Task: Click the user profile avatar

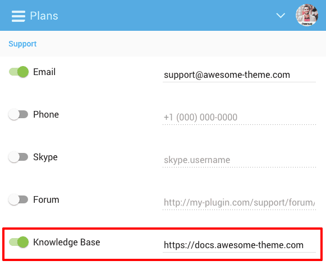Action: click(307, 15)
